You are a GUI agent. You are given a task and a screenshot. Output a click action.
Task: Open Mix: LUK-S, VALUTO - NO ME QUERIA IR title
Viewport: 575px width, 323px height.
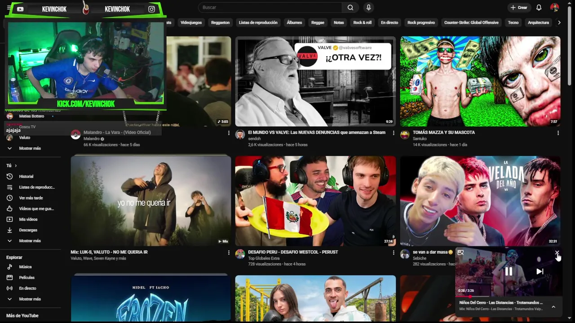click(x=109, y=252)
